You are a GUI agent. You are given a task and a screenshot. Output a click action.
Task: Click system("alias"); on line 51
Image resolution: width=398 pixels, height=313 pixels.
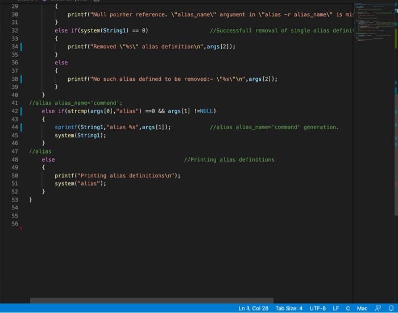coord(80,183)
